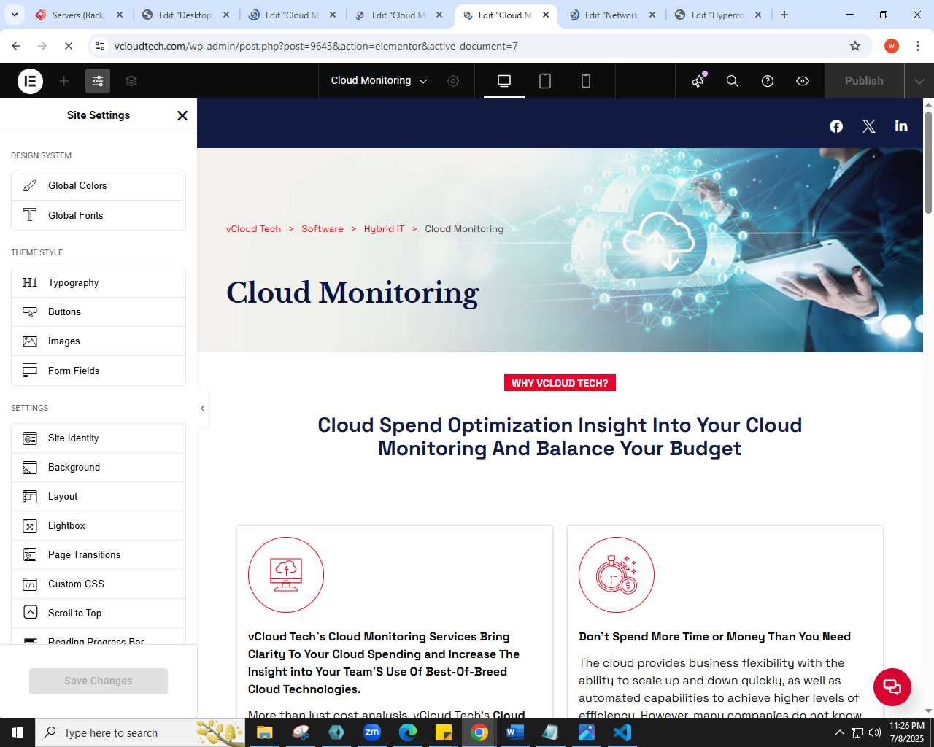Open Chrome three-dot menu
Image resolution: width=934 pixels, height=747 pixels.
click(x=917, y=46)
